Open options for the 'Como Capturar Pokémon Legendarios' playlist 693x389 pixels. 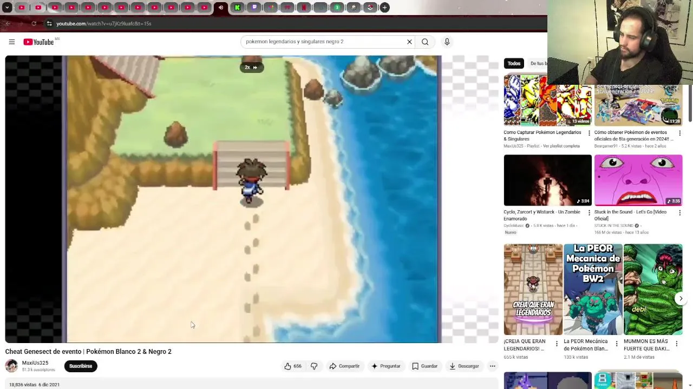tap(589, 133)
